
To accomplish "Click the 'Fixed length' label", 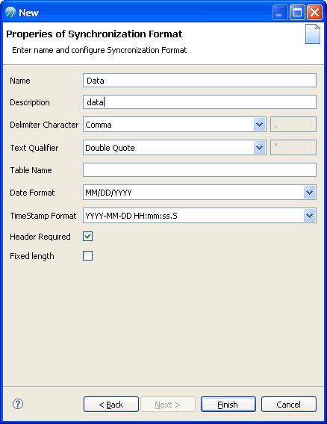I will tap(32, 256).
